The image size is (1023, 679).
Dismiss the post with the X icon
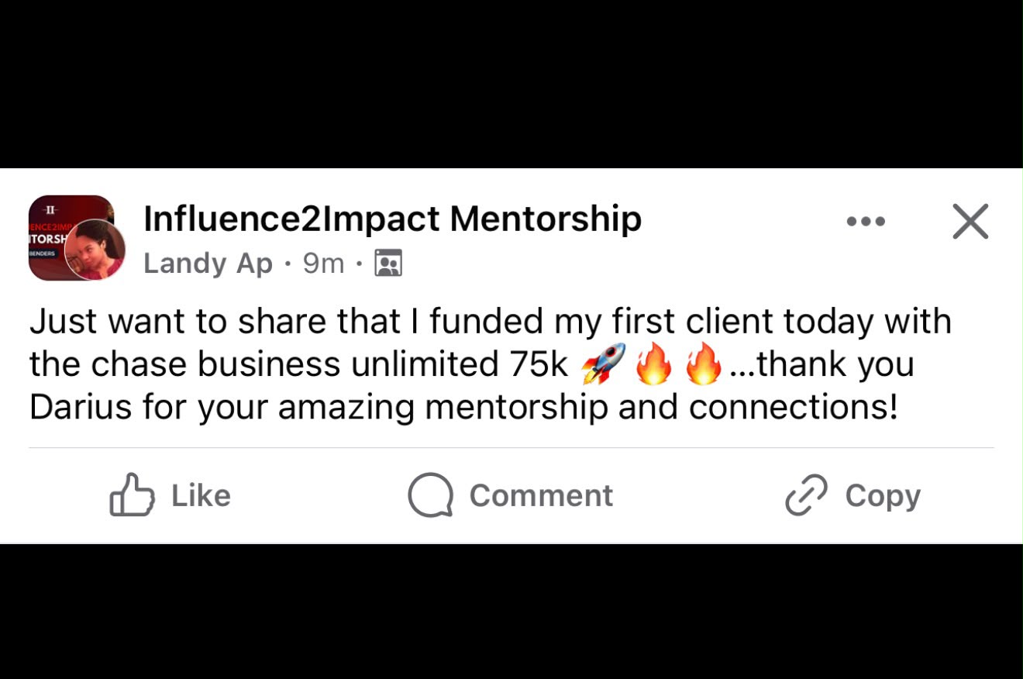[x=970, y=222]
